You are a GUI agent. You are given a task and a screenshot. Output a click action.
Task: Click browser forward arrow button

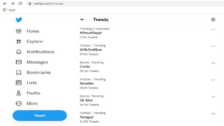point(13,3)
